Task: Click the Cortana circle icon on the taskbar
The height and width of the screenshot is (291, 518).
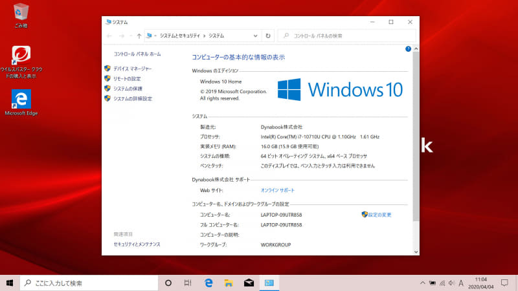Action: point(168,283)
